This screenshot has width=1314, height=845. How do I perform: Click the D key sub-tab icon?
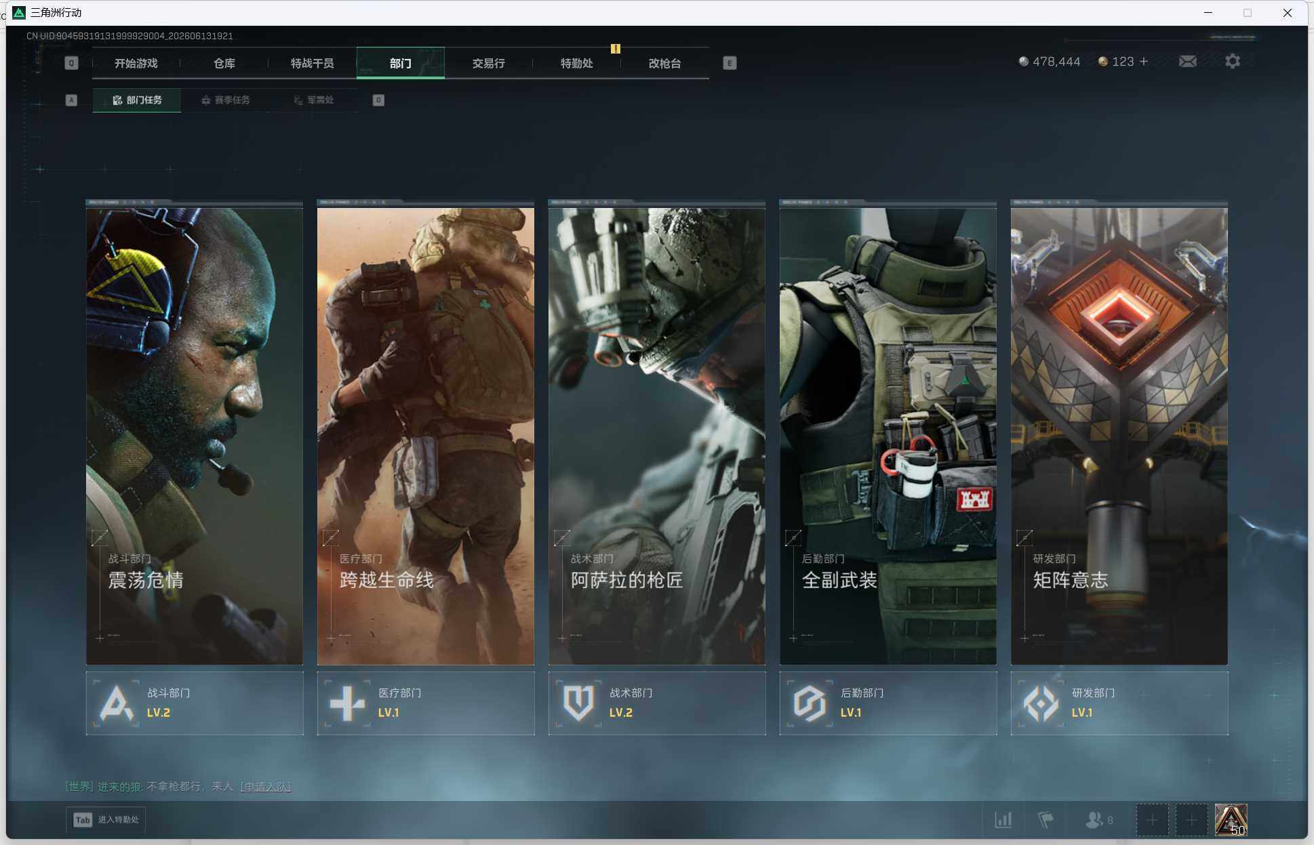click(x=378, y=100)
